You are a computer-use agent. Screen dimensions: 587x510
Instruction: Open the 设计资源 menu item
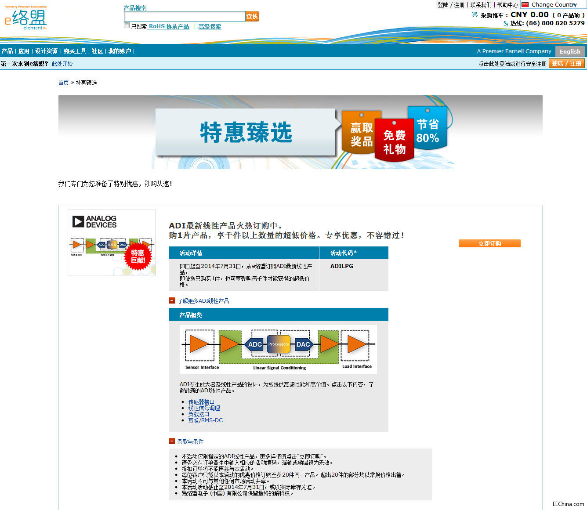46,51
